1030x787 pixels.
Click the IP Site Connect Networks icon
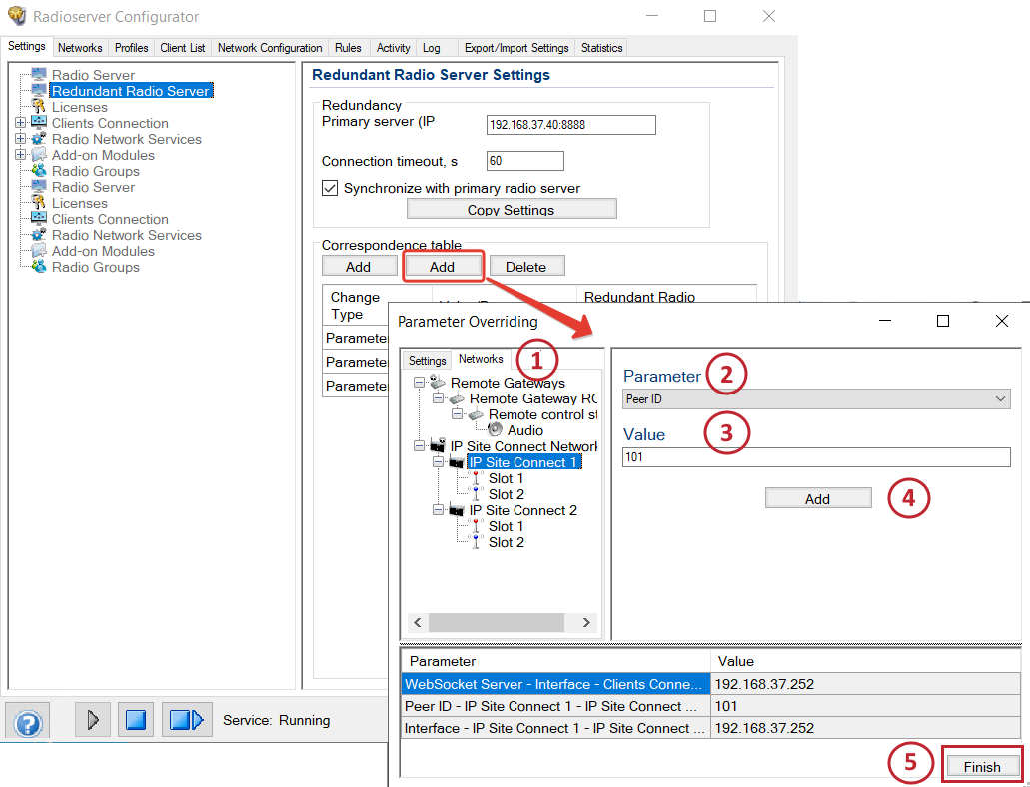pos(438,446)
